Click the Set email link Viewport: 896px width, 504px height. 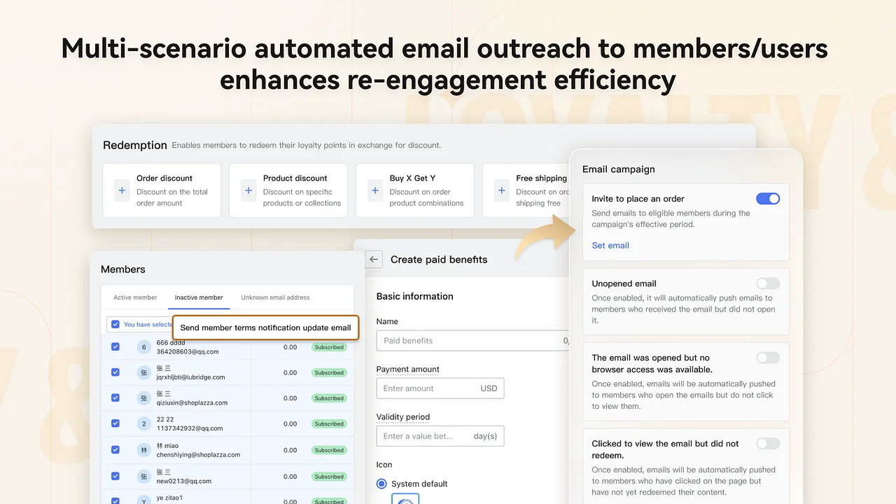[610, 246]
